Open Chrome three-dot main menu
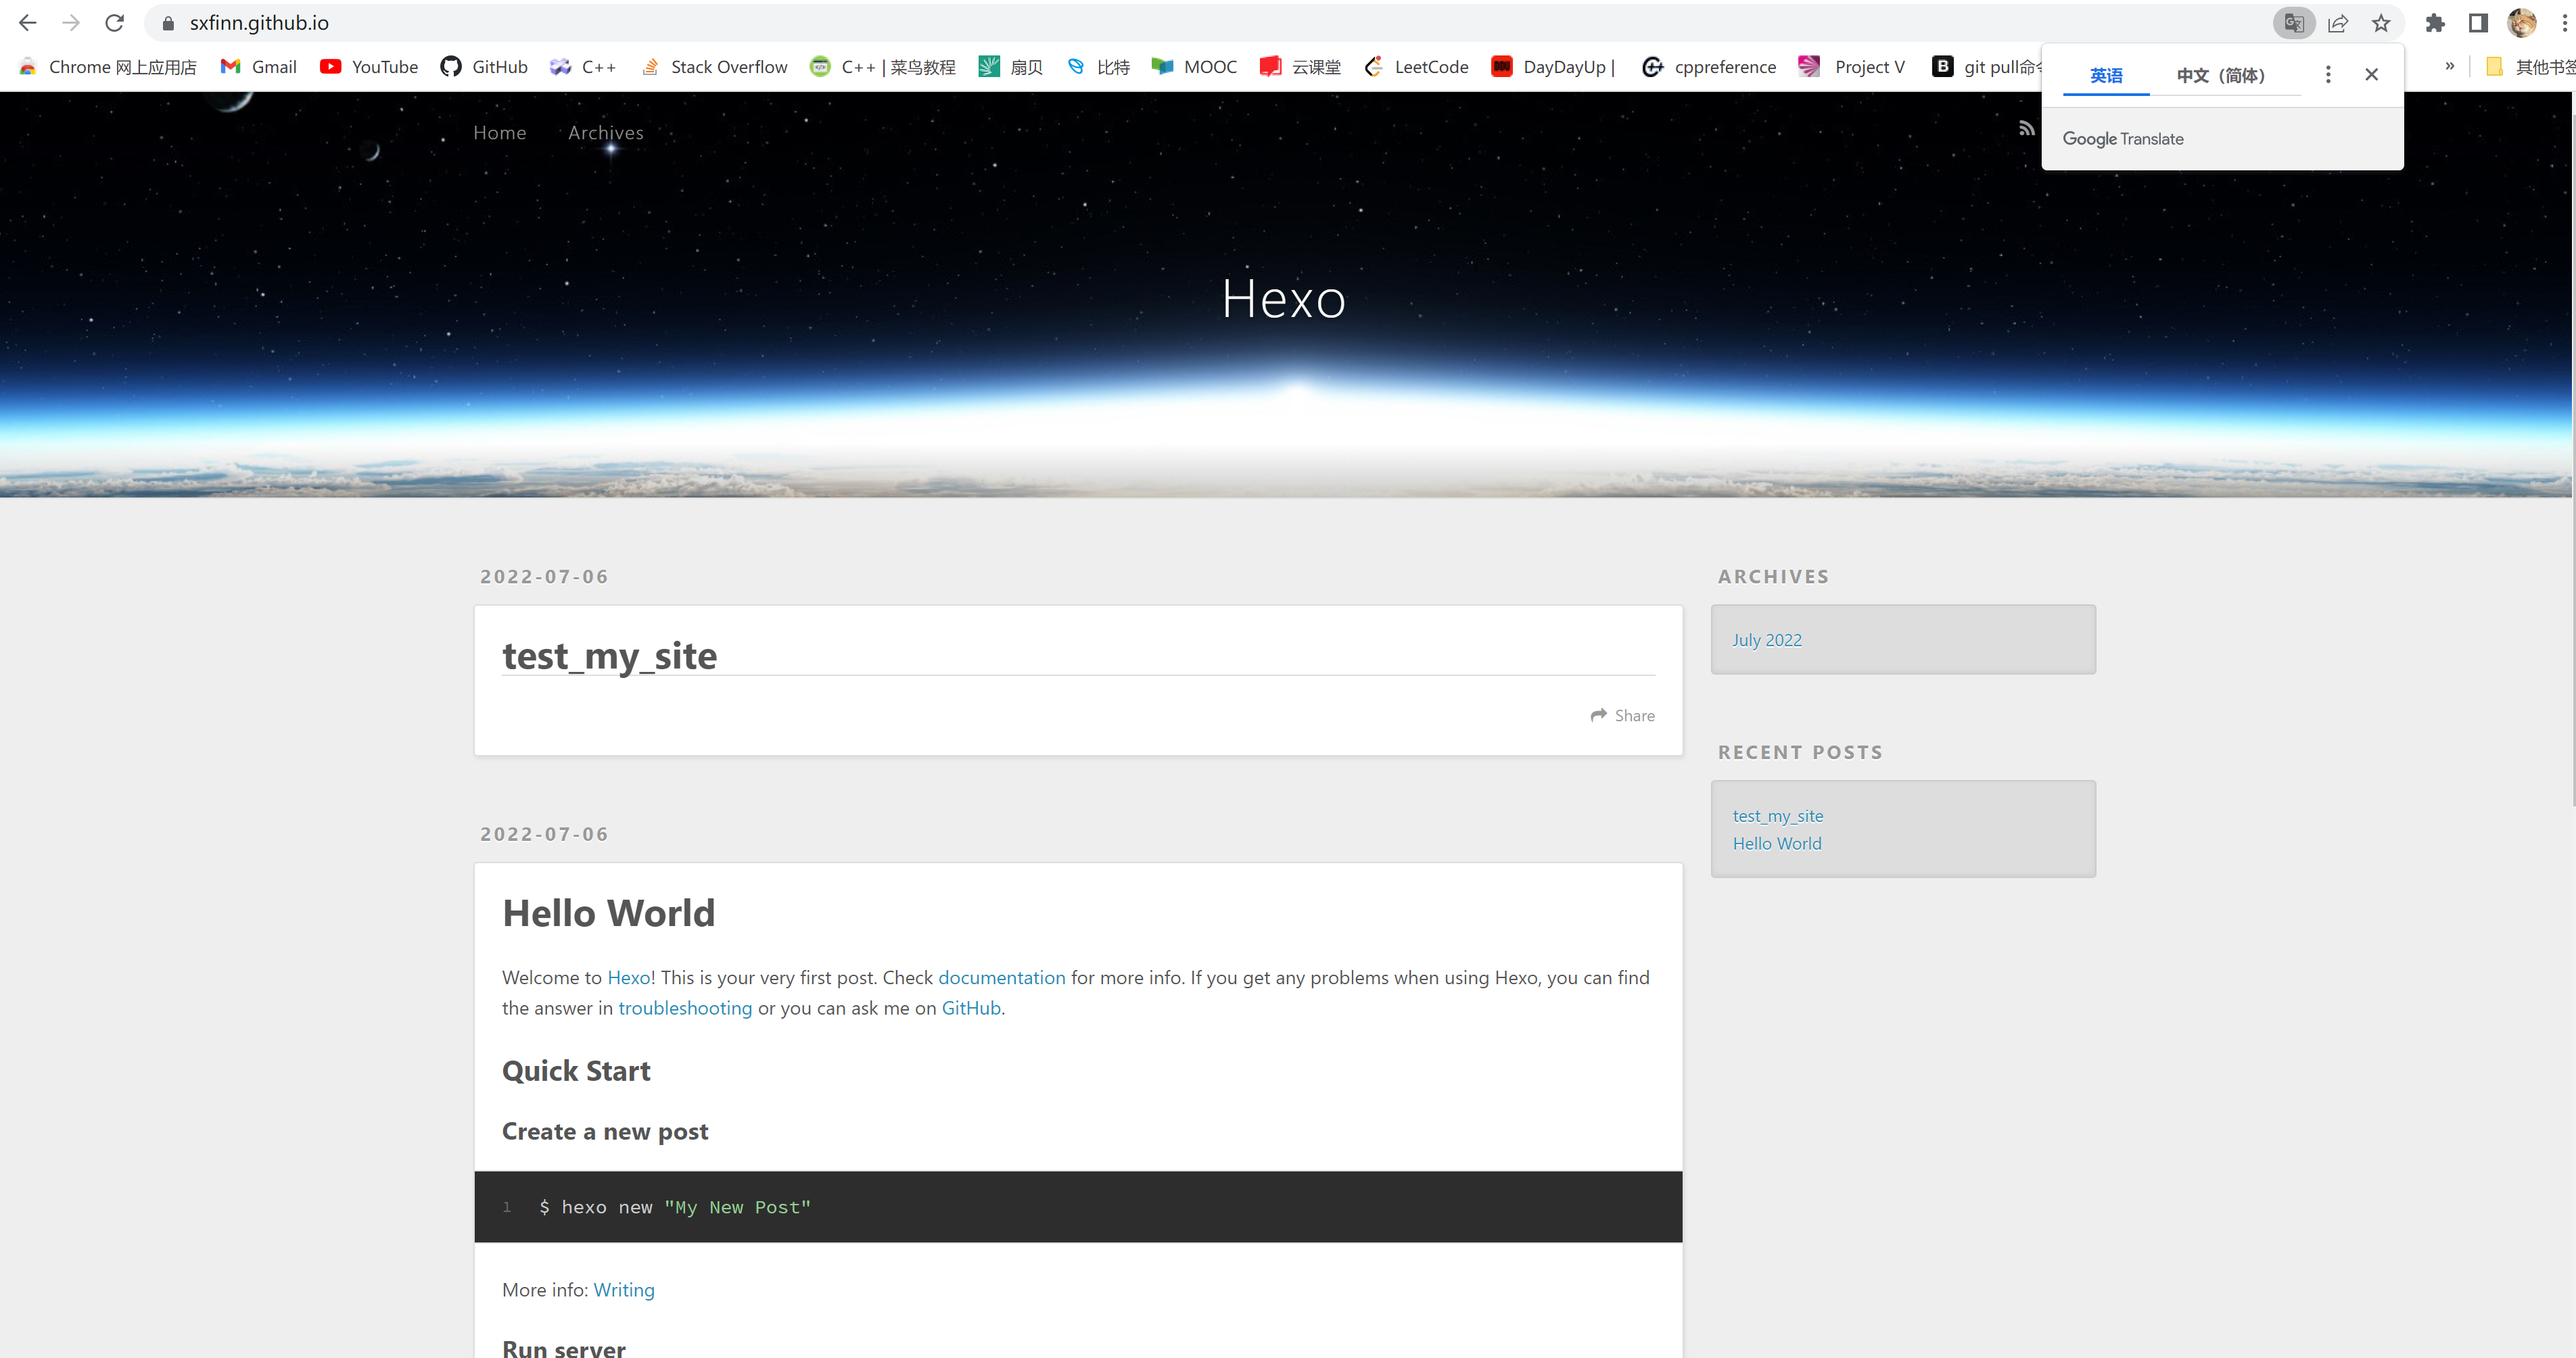This screenshot has width=2576, height=1358. coord(2565,23)
